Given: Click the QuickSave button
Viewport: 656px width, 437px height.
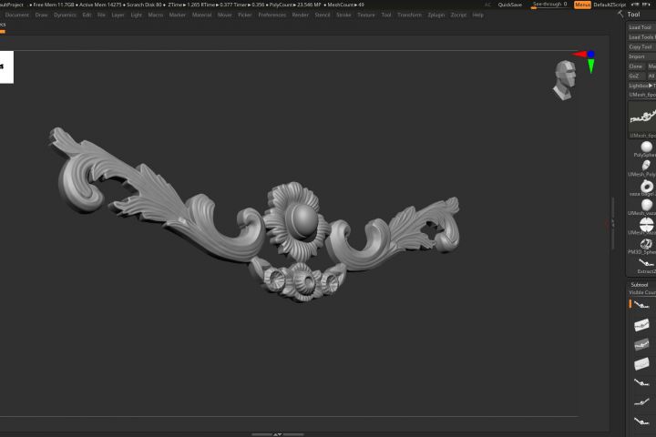Looking at the screenshot, I should 510,5.
